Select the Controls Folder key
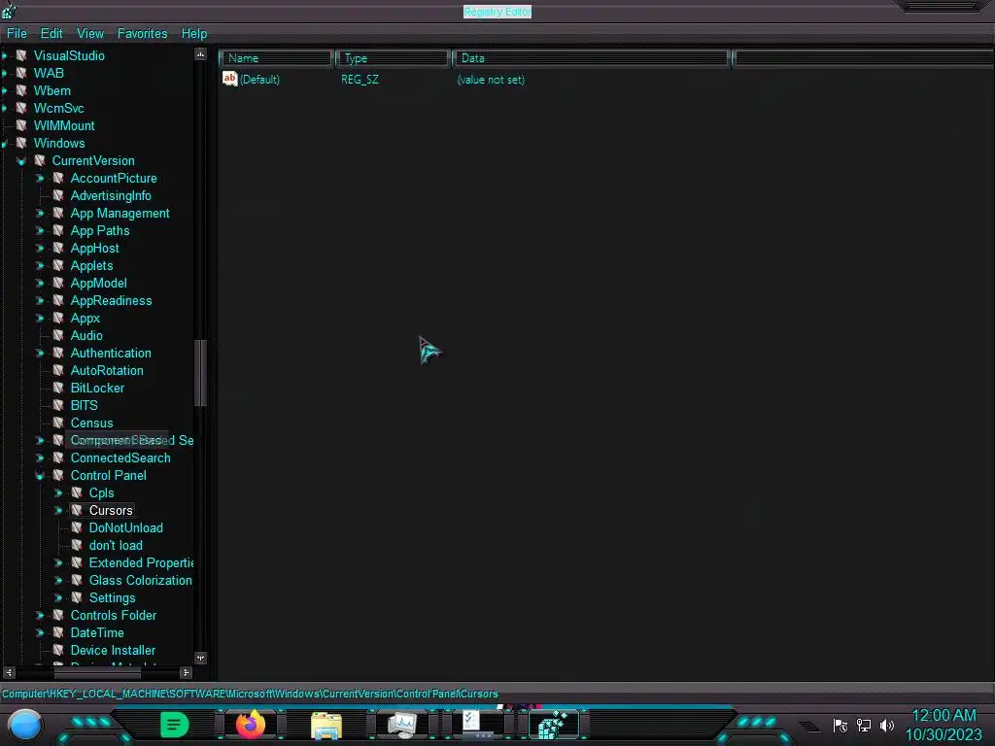 pyautogui.click(x=113, y=615)
